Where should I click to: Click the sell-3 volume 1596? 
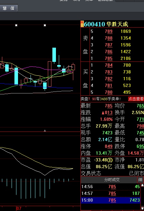(x=126, y=45)
